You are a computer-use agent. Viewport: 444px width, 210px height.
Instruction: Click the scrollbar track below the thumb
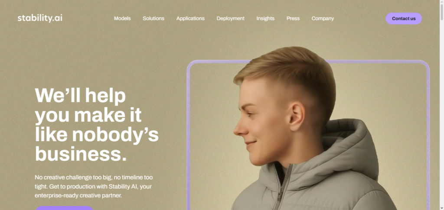(x=441, y=113)
